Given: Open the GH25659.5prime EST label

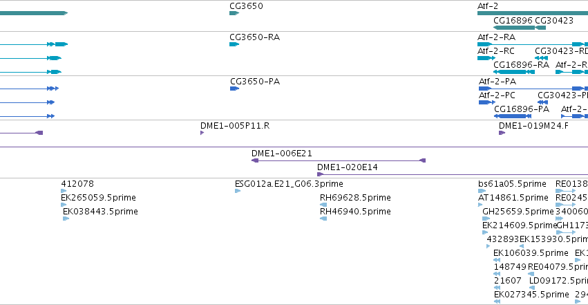Looking at the screenshot, I should click(x=518, y=212).
